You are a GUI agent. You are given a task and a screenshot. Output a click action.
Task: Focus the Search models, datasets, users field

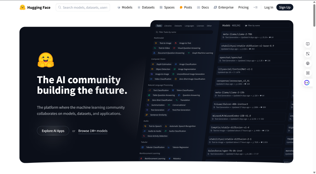tap(83, 7)
